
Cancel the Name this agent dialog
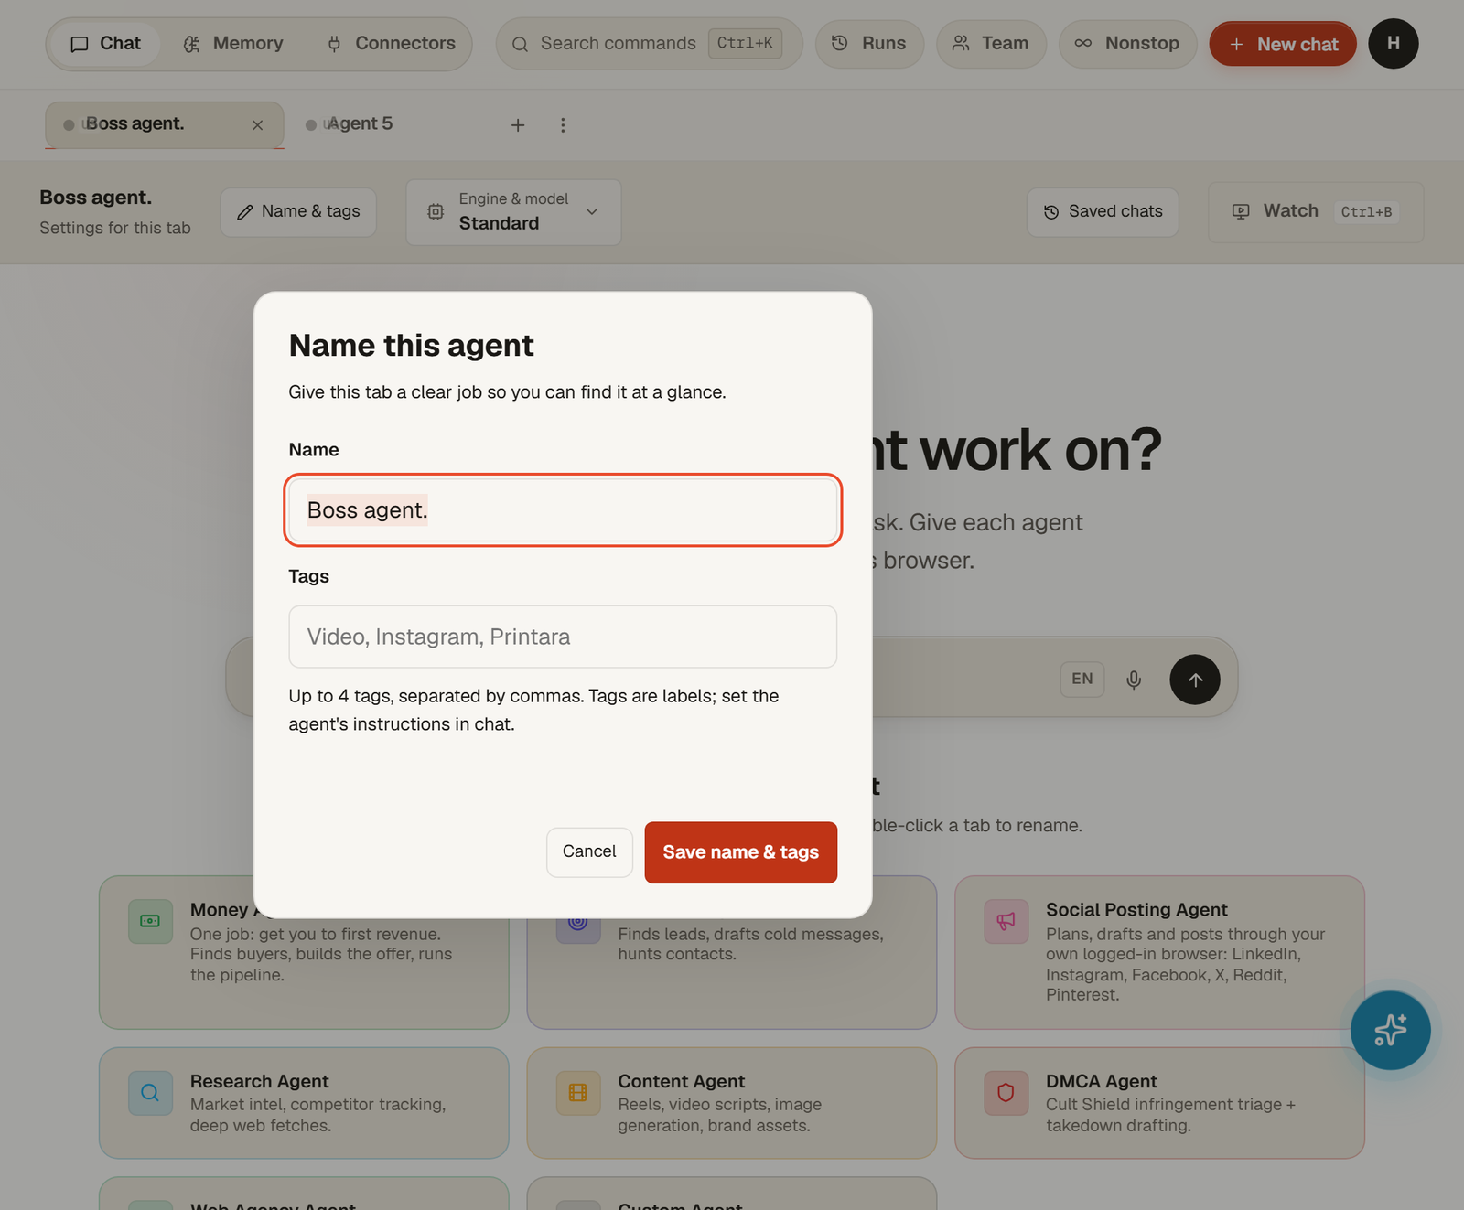(589, 852)
